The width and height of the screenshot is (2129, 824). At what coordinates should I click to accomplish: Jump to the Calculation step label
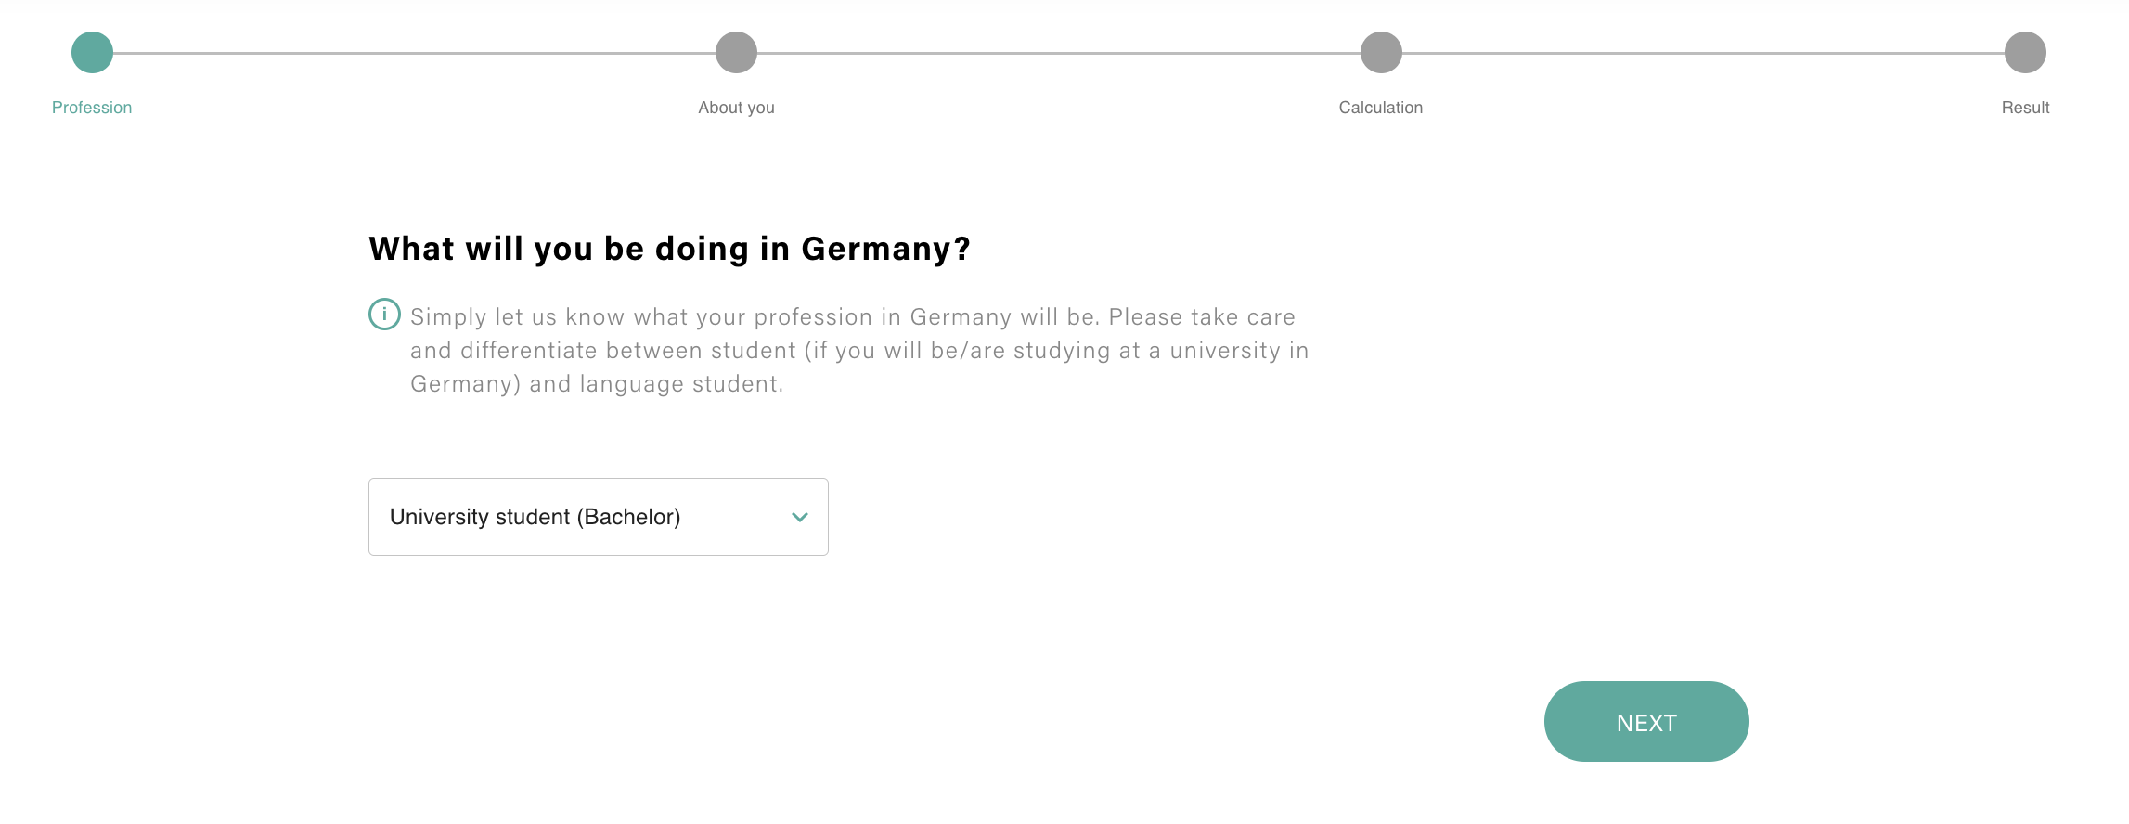(1380, 108)
